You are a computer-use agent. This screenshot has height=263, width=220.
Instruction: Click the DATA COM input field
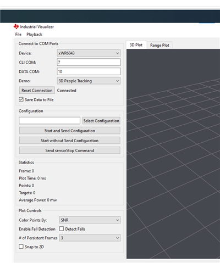tap(89, 71)
